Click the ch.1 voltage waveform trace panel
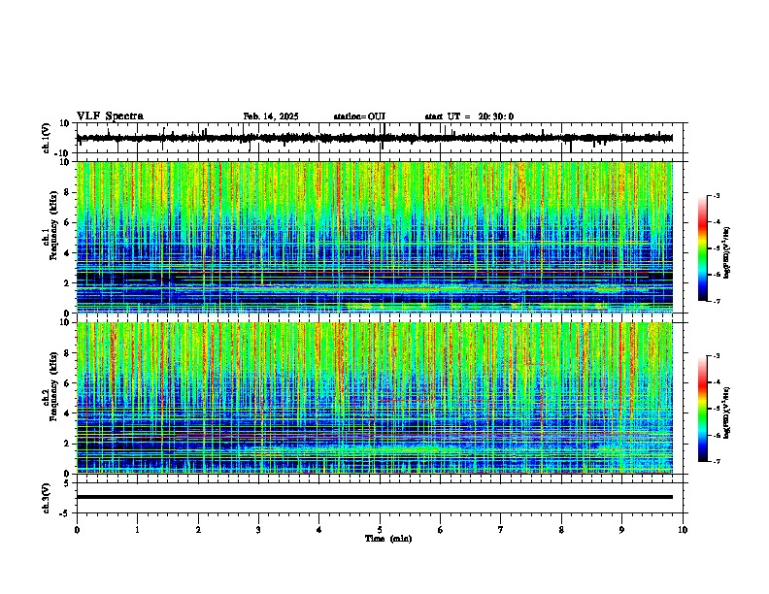 (382, 138)
